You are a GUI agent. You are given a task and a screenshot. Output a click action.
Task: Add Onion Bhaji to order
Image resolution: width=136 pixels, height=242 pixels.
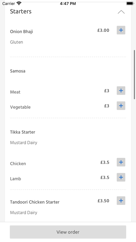click(x=121, y=30)
